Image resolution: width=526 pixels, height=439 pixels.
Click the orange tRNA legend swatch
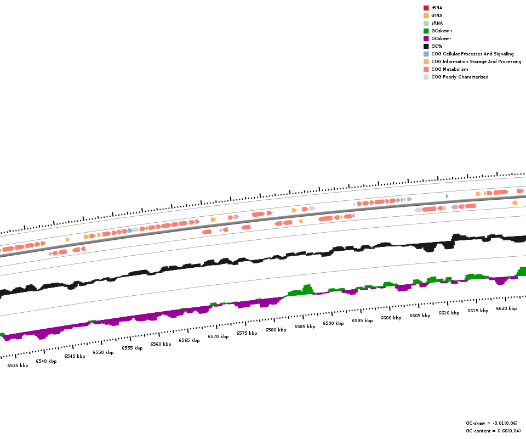pyautogui.click(x=426, y=15)
